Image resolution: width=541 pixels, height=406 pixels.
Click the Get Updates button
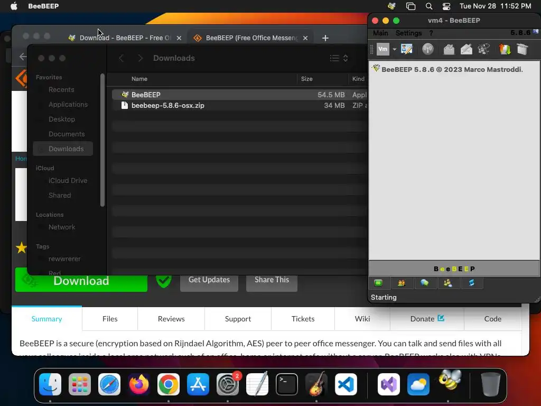(x=209, y=280)
